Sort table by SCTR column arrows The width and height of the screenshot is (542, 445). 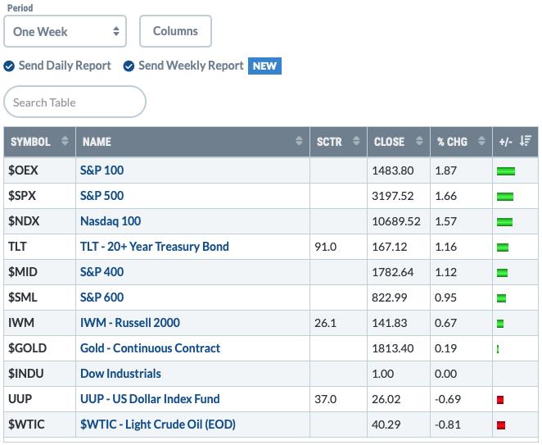click(356, 141)
